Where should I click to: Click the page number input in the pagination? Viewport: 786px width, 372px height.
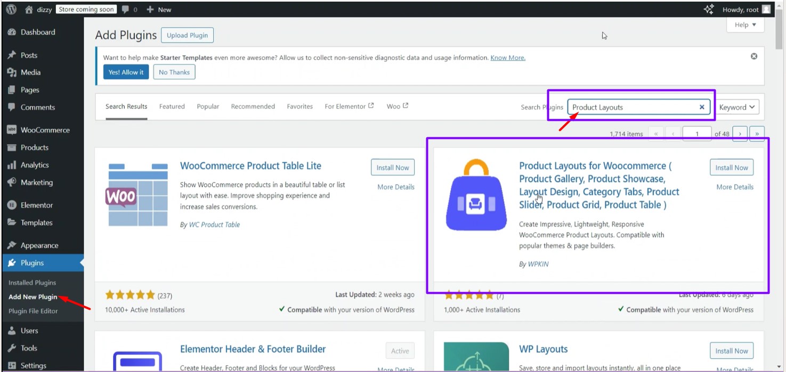(696, 134)
